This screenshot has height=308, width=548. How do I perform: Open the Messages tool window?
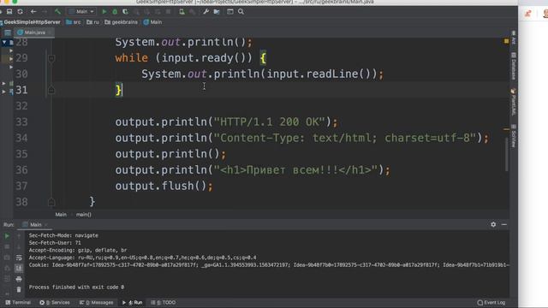tap(96, 302)
